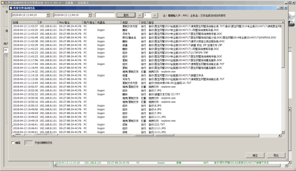Click the Time column header
Screen dimensions: 296x171
click(x=25, y=22)
